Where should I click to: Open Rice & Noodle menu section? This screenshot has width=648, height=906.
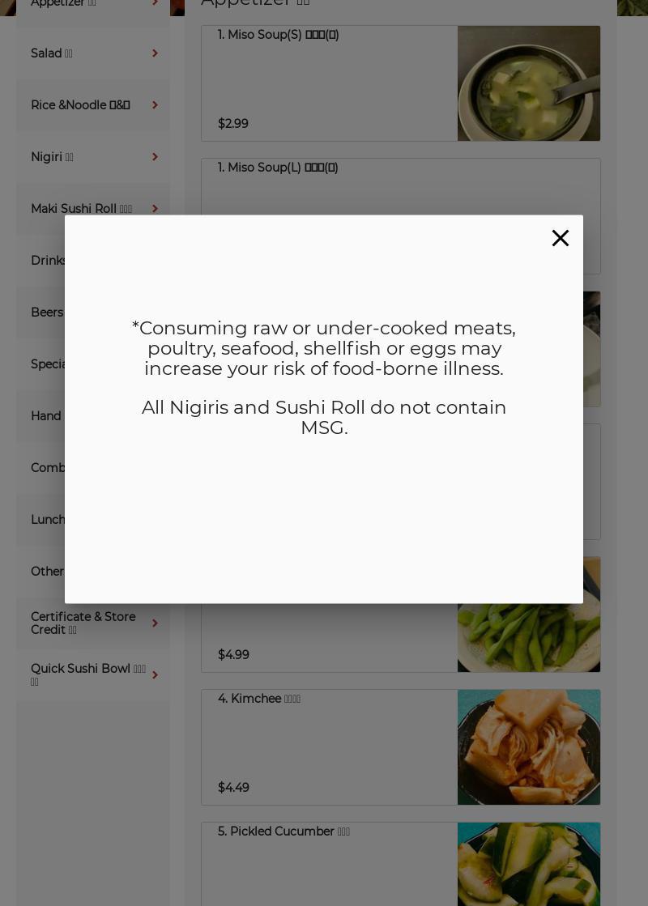coord(93,105)
